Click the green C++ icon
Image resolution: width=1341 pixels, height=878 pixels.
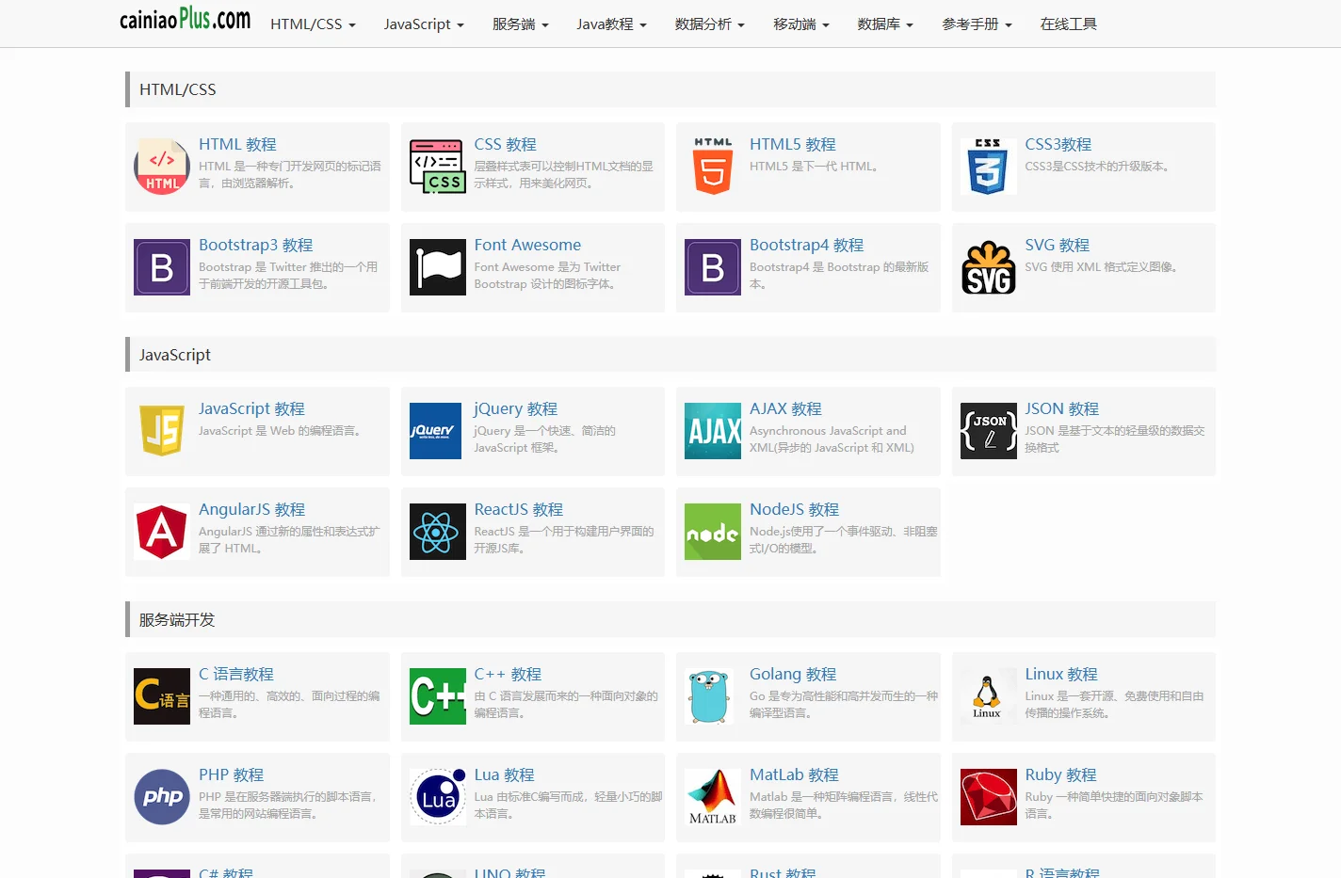pyautogui.click(x=438, y=696)
